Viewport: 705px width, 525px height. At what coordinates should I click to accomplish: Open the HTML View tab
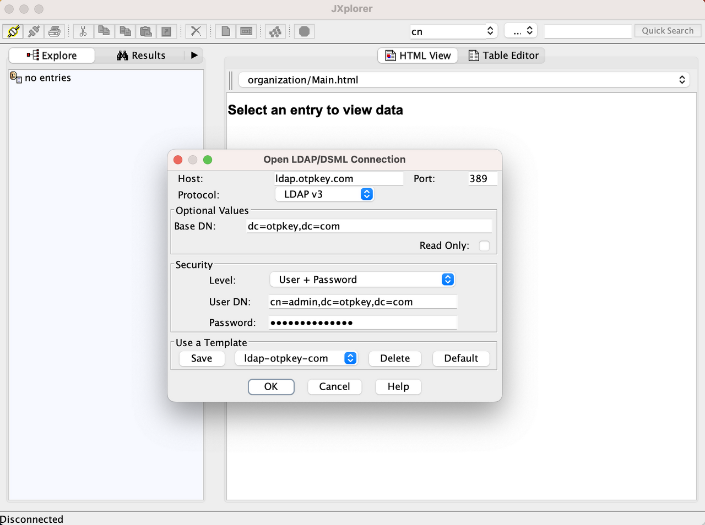coord(418,56)
